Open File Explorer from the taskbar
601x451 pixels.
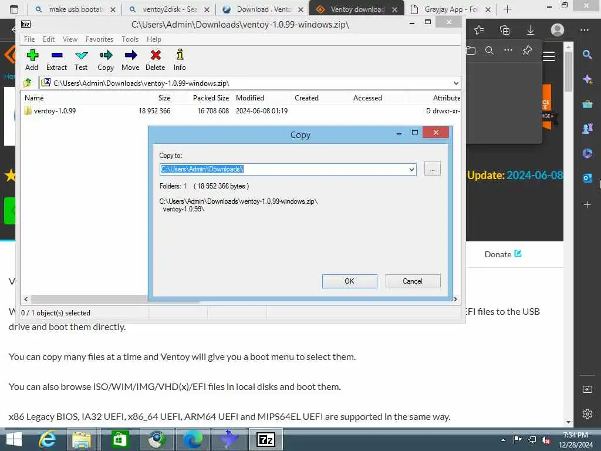82,439
